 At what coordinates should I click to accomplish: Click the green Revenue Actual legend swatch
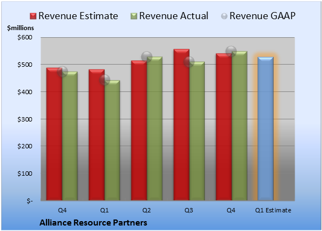click(x=134, y=16)
